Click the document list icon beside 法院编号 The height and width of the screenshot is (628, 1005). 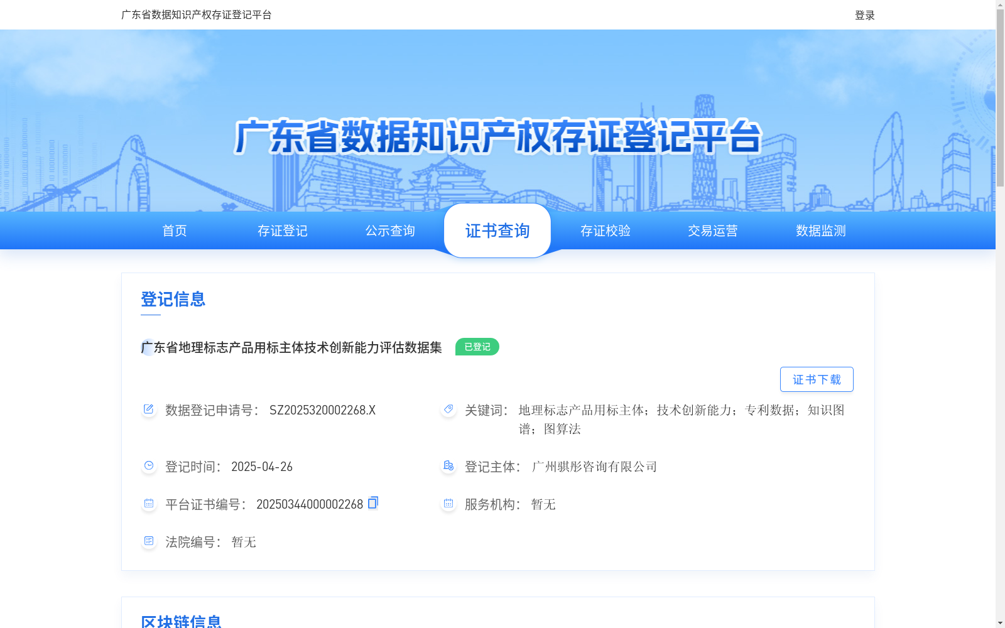pyautogui.click(x=148, y=541)
